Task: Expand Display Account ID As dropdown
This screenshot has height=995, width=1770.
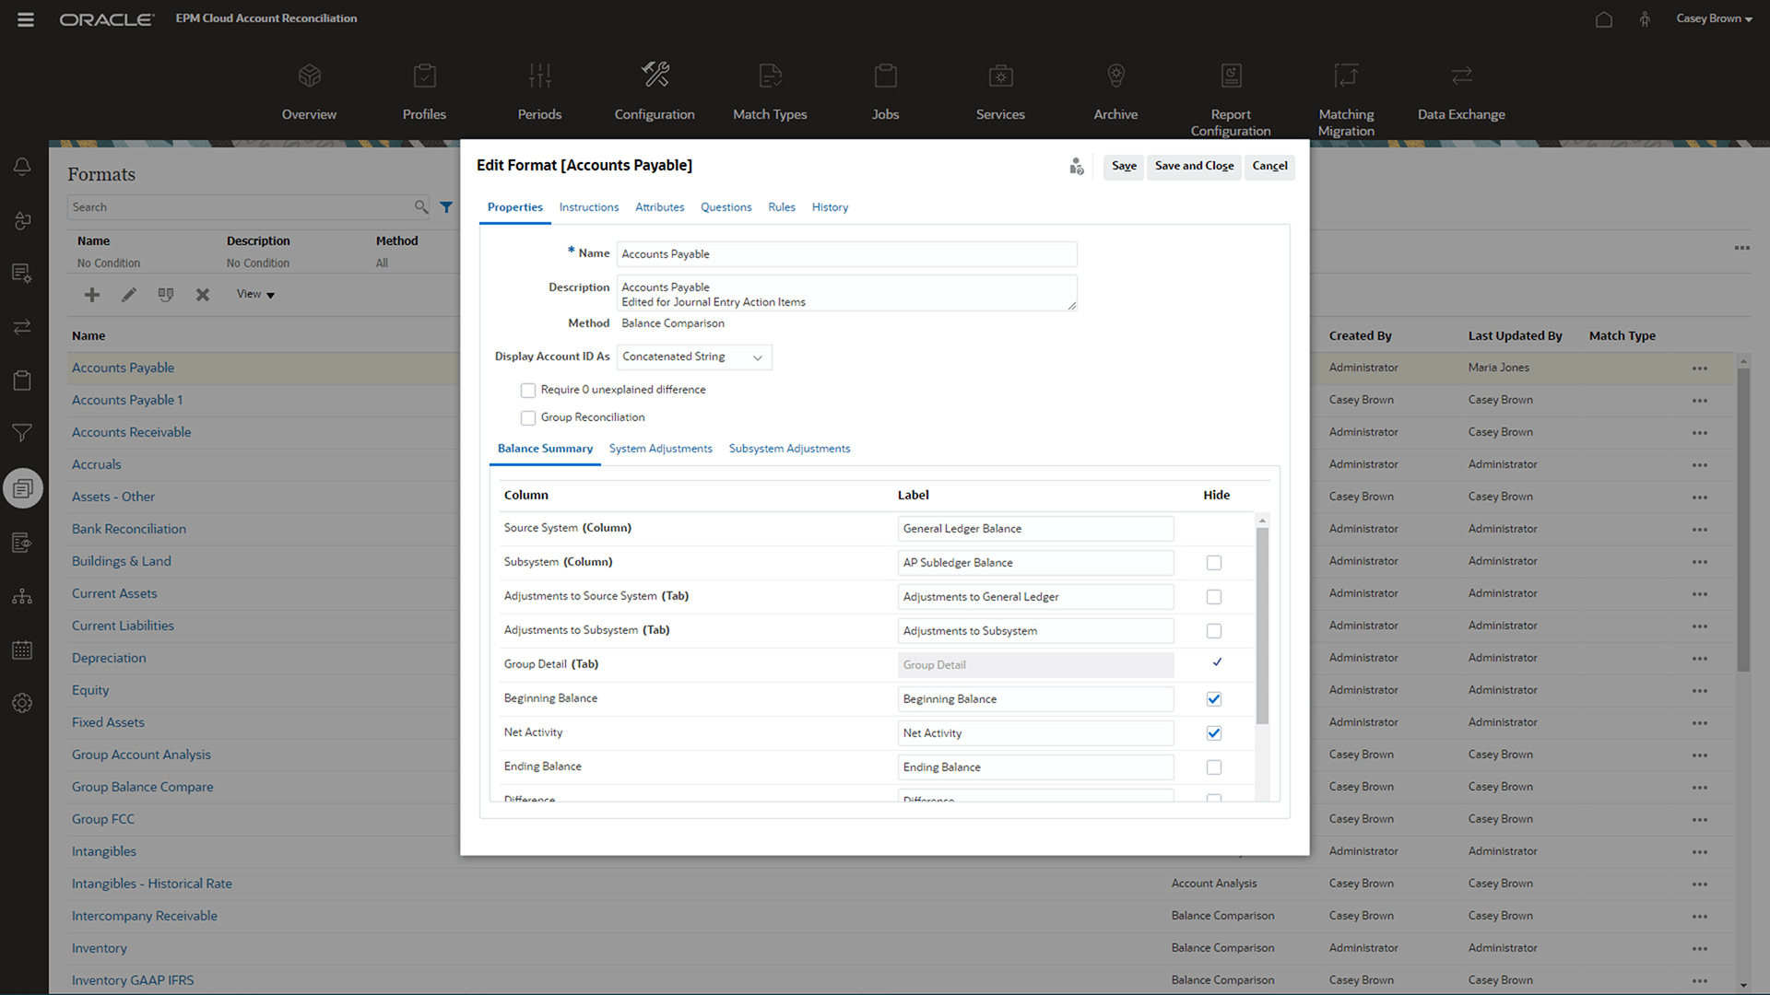Action: [x=694, y=357]
